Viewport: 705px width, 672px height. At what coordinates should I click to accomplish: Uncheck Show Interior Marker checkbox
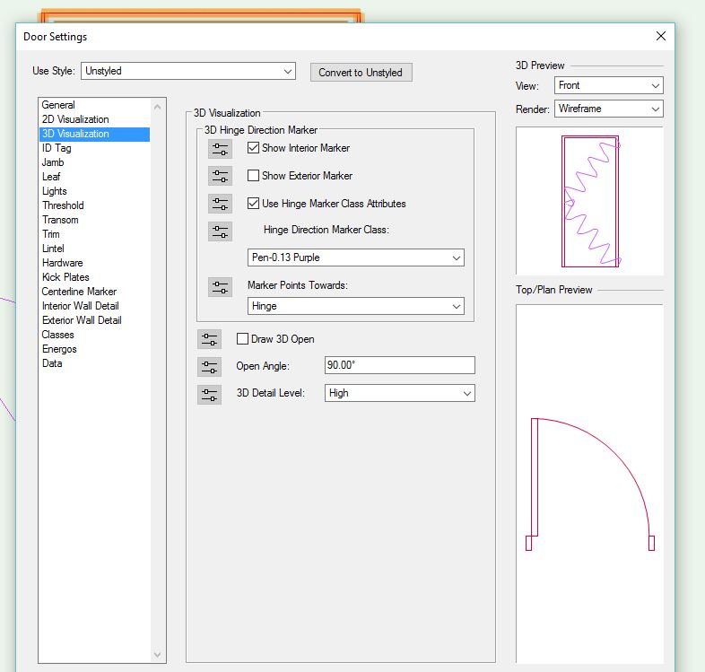click(253, 147)
